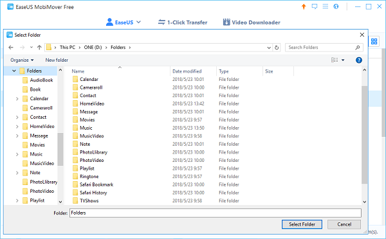Screen dimensions: 386x239
Task: Select Calendar folder icon in file list
Action: point(75,79)
